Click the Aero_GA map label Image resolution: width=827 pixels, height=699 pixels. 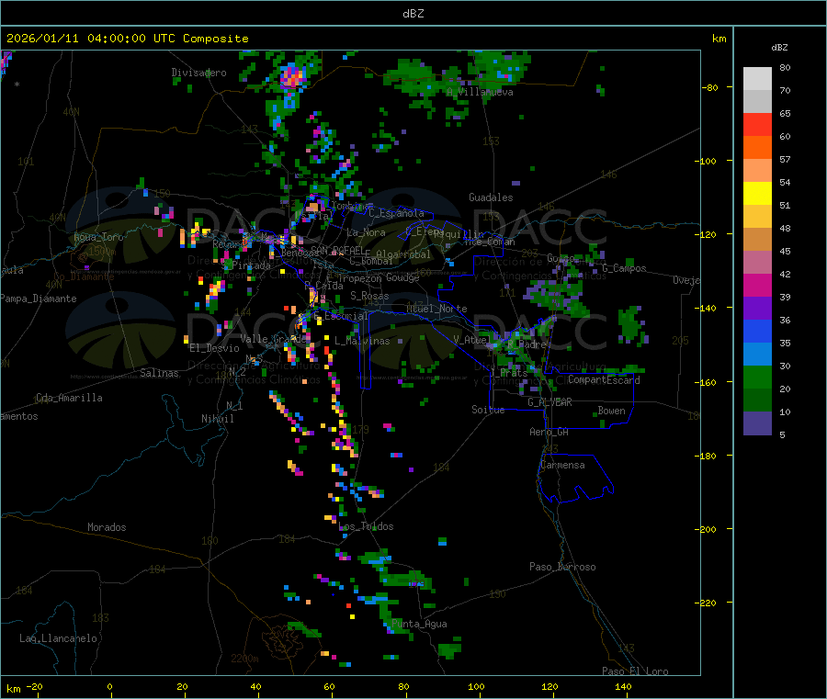(549, 432)
